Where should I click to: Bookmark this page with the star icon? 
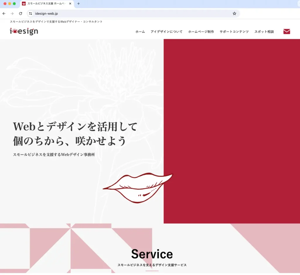point(234,13)
